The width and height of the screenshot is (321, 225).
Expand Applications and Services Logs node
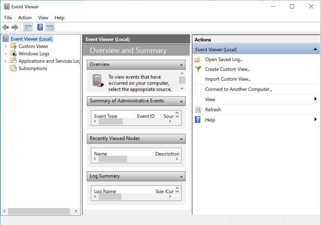tap(5, 61)
